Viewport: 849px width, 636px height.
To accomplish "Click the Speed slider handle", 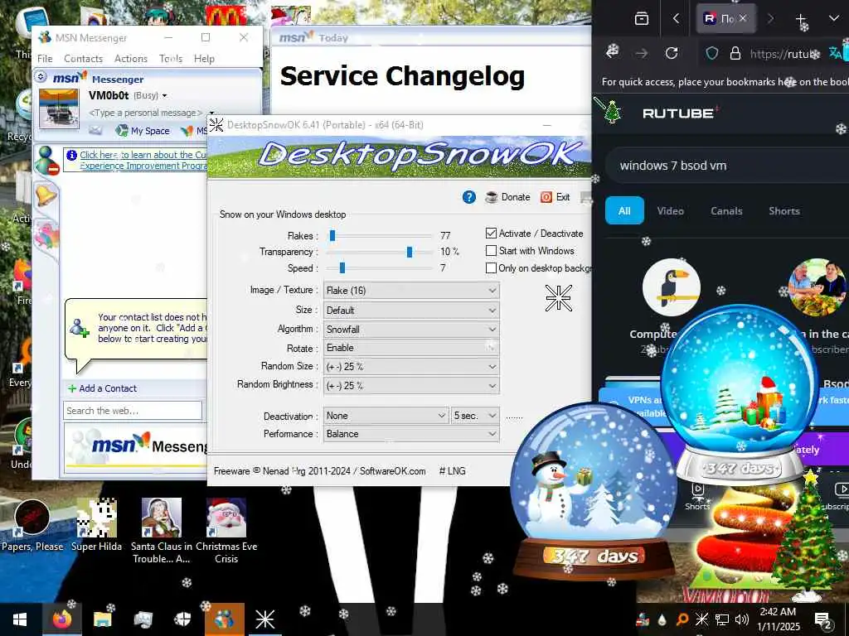I will (x=342, y=267).
